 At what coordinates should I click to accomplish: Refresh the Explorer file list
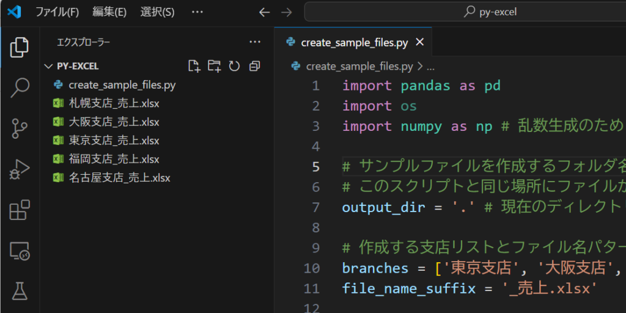(234, 66)
